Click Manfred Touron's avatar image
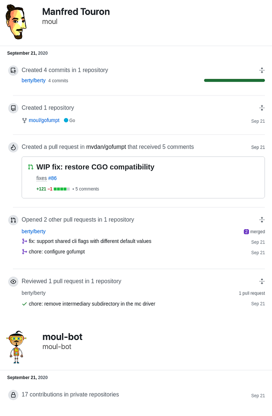This screenshot has width=272, height=416. pos(16,22)
